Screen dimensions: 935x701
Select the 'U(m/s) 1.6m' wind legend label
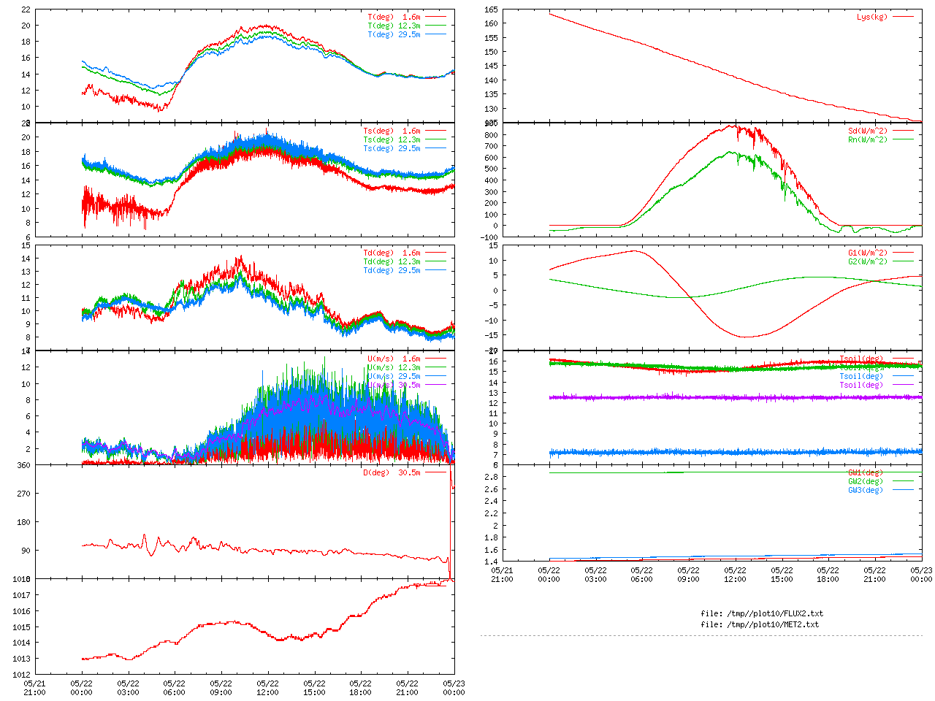(394, 359)
